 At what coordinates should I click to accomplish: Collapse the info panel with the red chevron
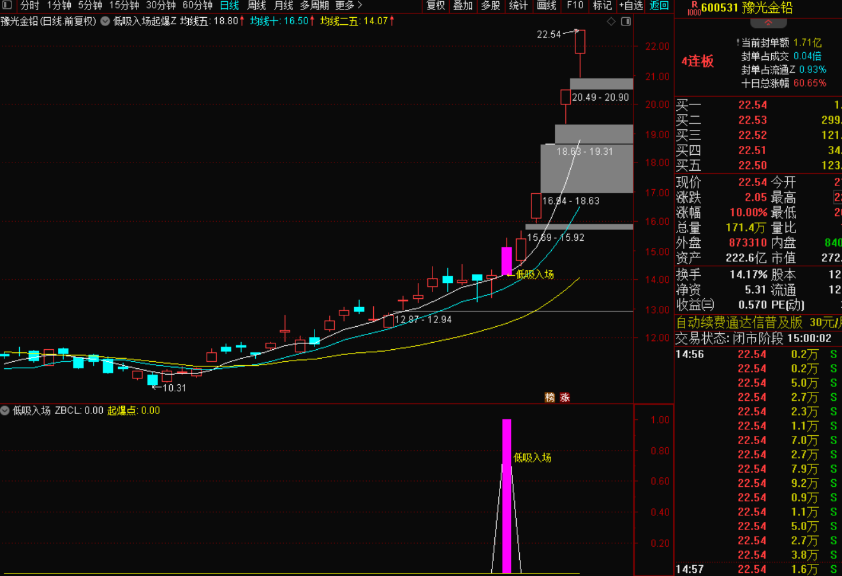coord(768,23)
